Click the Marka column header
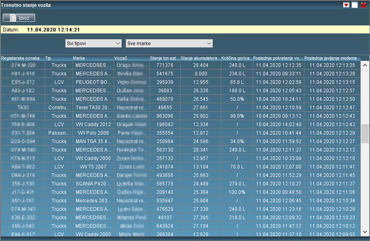The image size is (370, 241). [79, 58]
